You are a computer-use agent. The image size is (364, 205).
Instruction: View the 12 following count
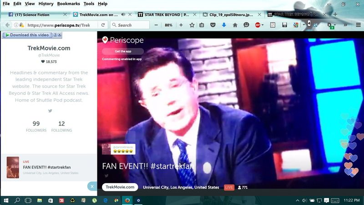[61, 127]
